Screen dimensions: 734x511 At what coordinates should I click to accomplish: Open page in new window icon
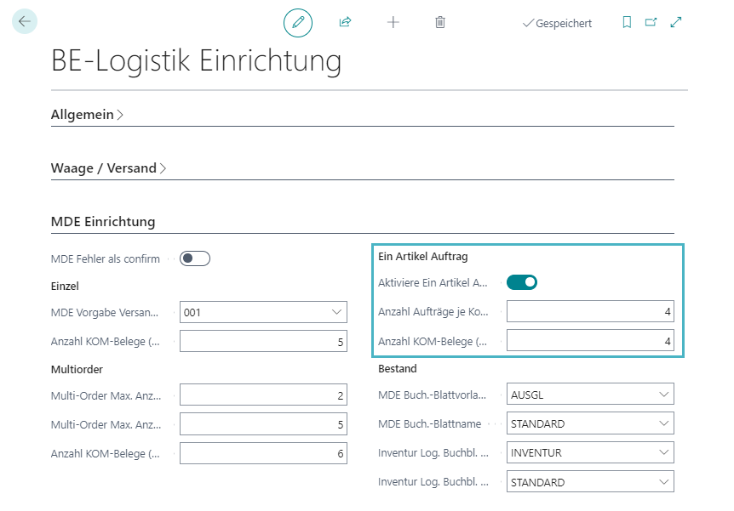(651, 22)
